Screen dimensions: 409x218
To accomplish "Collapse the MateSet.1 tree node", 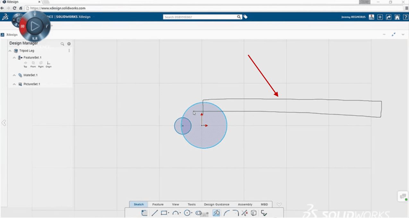I will coord(14,75).
